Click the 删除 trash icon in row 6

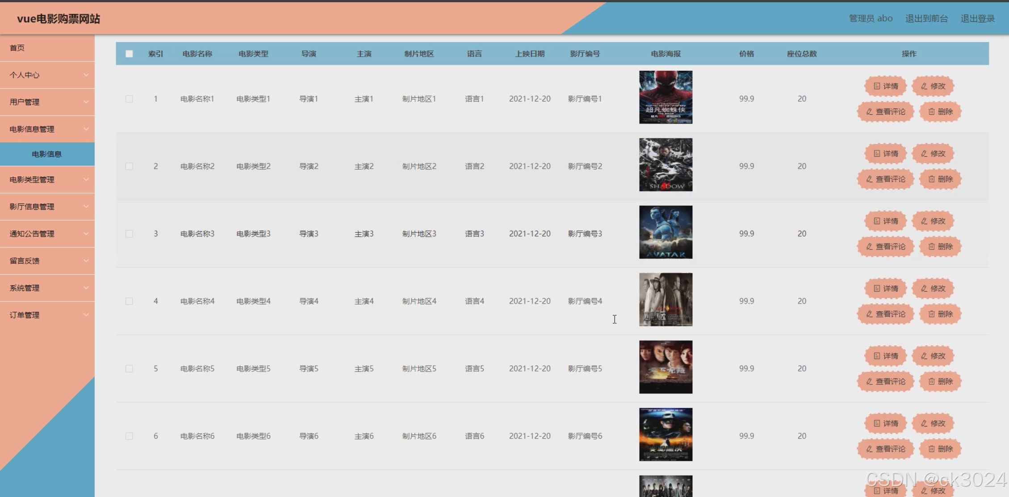(x=931, y=449)
